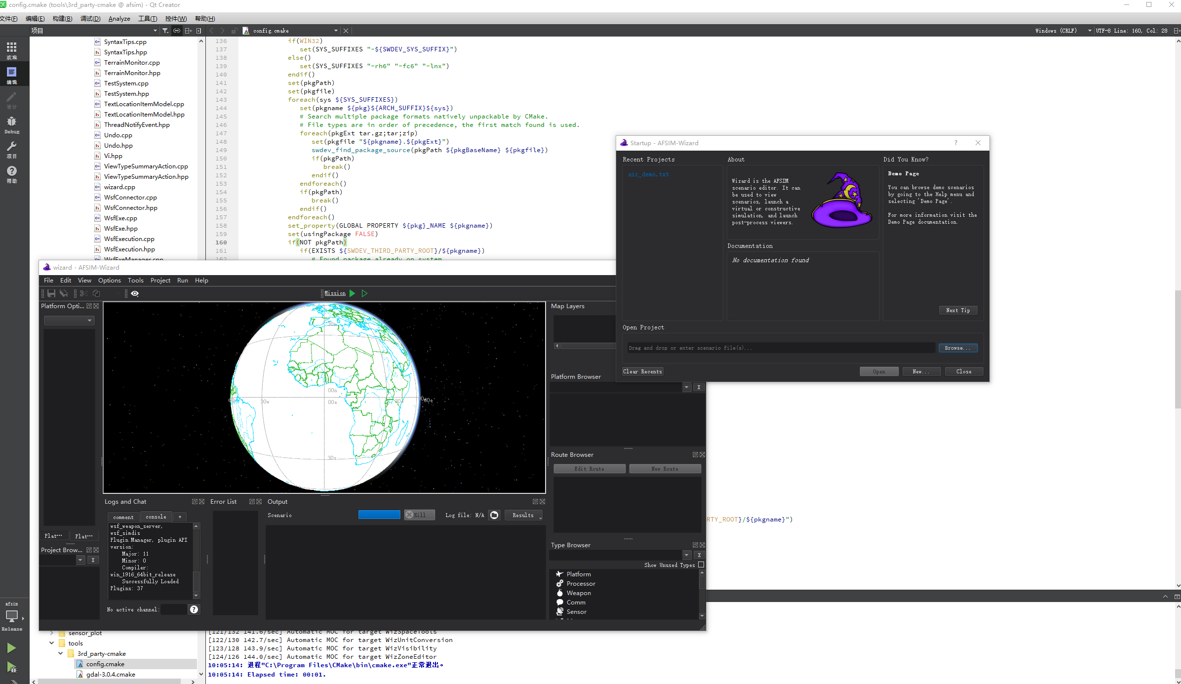
Task: Open the config.cmake document dropdown arrow
Action: click(336, 30)
